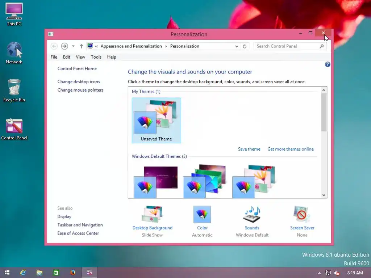Image resolution: width=371 pixels, height=278 pixels.
Task: Click the Personalization window title icon
Action: [51, 34]
